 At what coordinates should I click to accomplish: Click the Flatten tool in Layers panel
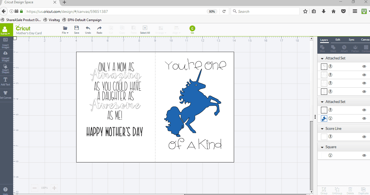[x=355, y=49]
